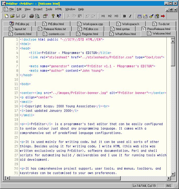This screenshot has height=189, width=179.
Task: Open Print Preview from the toolbar
Action: pos(37,16)
